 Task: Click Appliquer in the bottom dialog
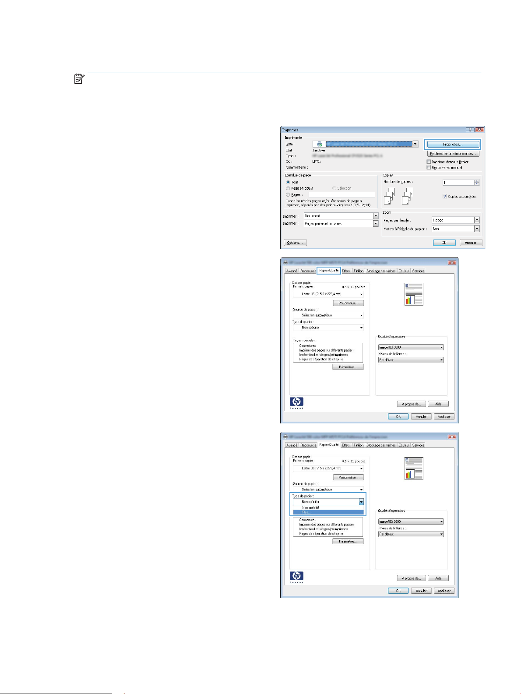click(444, 591)
